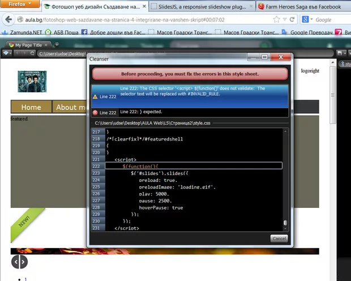Click line number 225 in gutter
Screen dimensions: 351x281
point(96,187)
